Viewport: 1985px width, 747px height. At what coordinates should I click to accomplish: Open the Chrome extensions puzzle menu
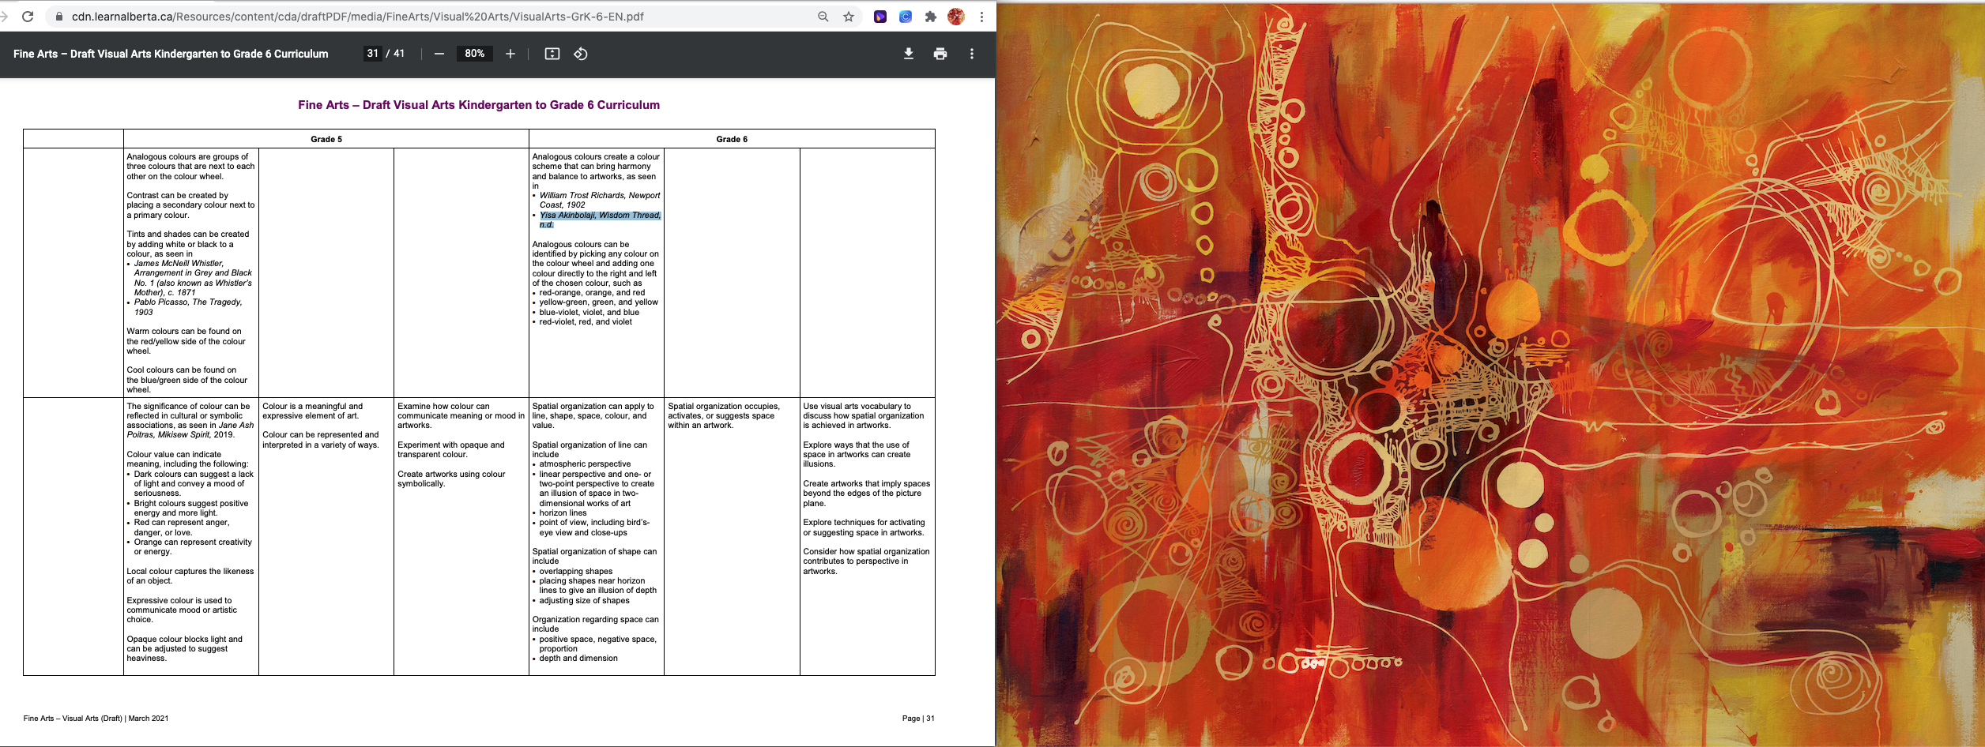931,17
